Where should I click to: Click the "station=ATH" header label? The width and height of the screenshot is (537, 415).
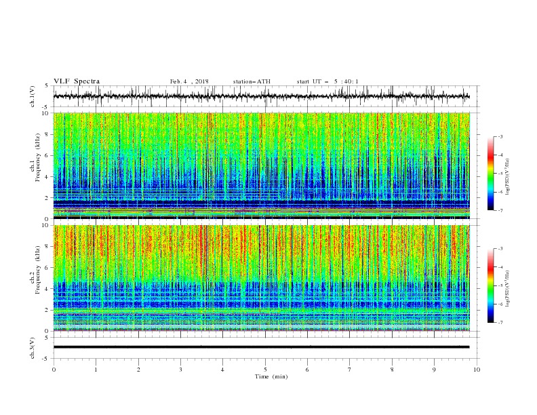pos(252,81)
